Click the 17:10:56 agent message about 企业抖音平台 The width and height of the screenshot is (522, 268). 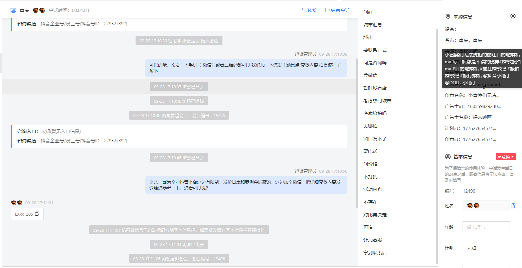click(246, 185)
